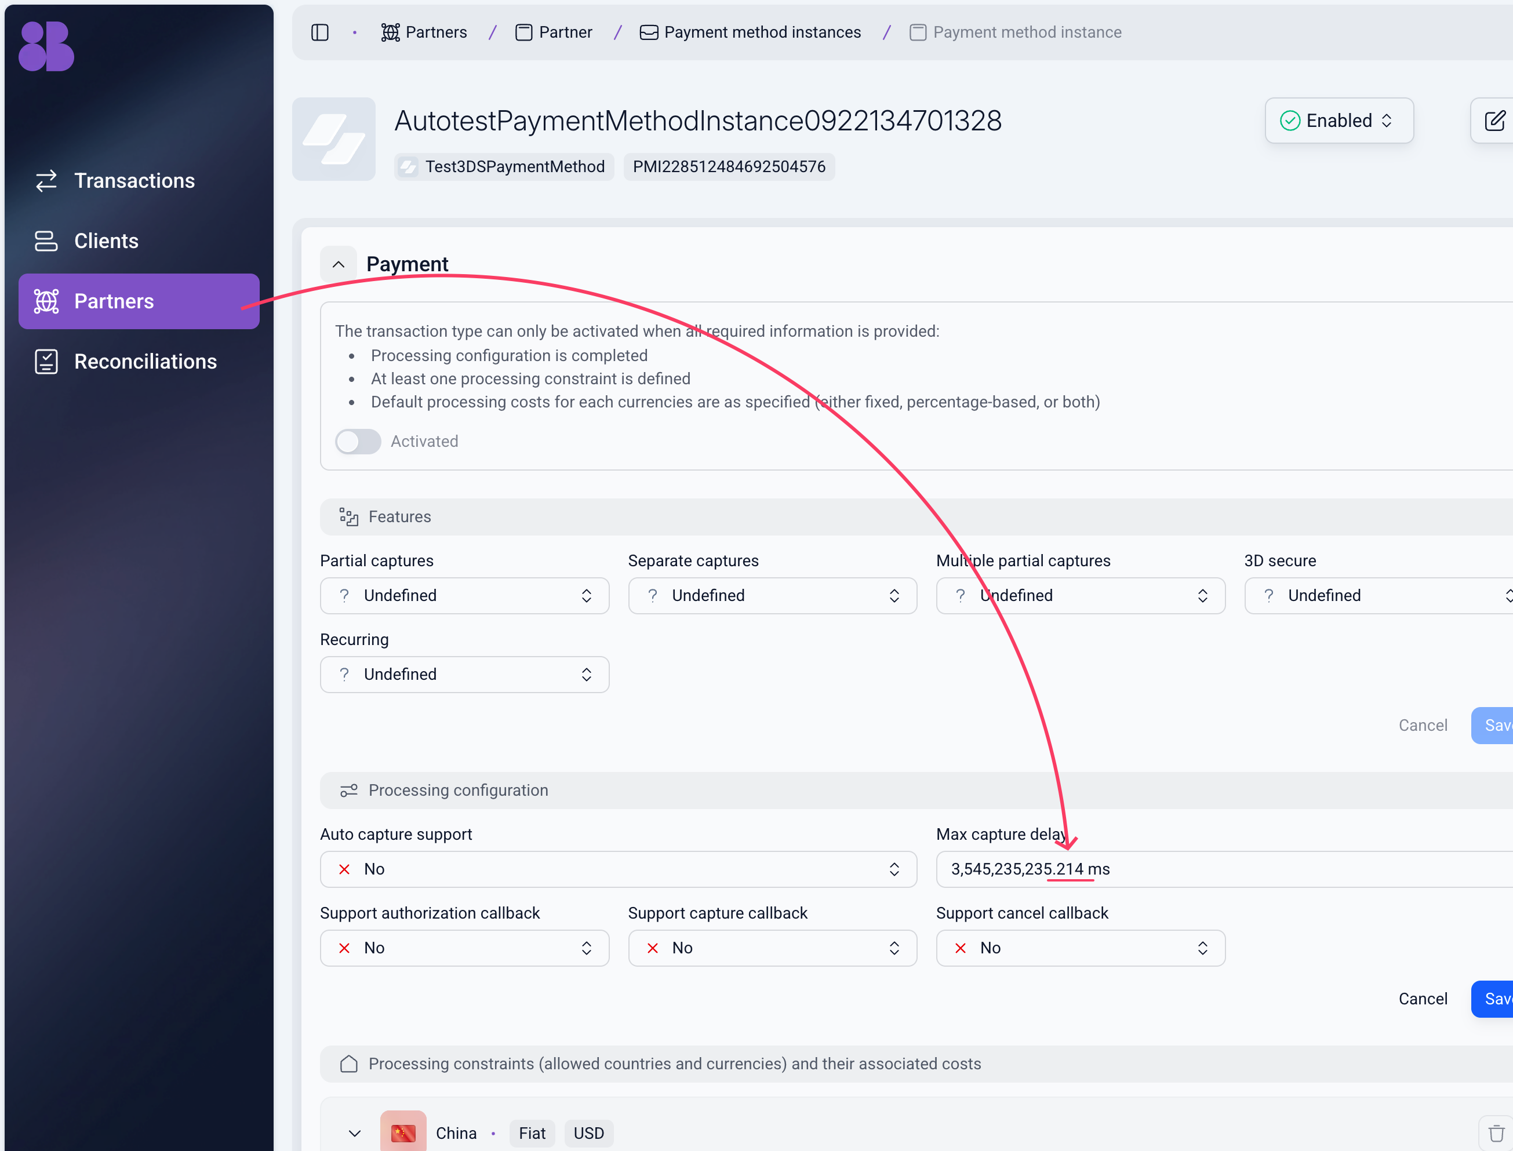Click the AutotestPaymentMethodInstance0922134701328 title
Screen dimensions: 1513x1151
click(x=697, y=121)
